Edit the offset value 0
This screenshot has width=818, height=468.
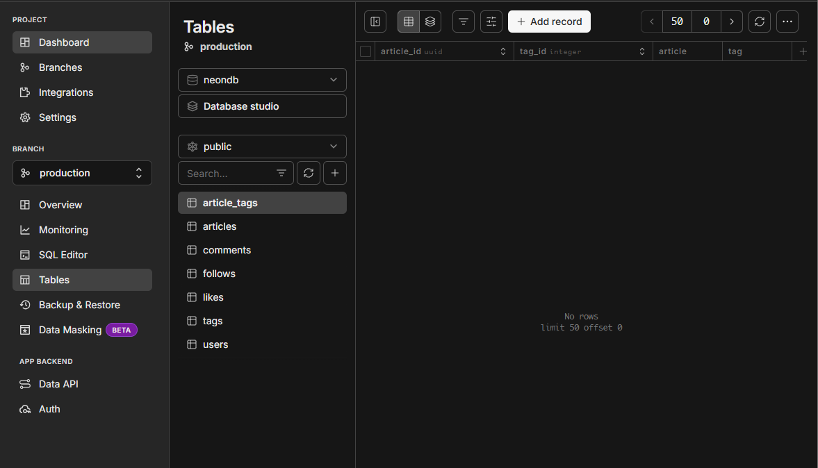706,22
